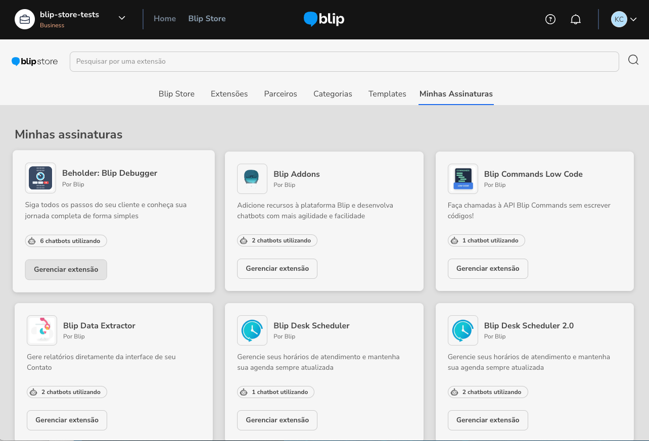Click 'Faça chamadas à API Blip Commands' text

tap(529, 211)
